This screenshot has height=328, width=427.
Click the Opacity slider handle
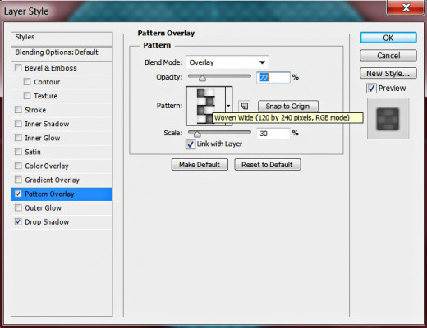202,79
